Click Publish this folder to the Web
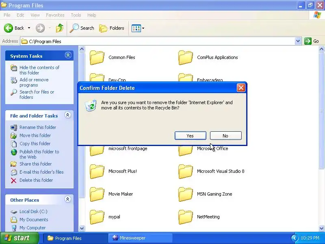325x244 pixels. click(39, 154)
